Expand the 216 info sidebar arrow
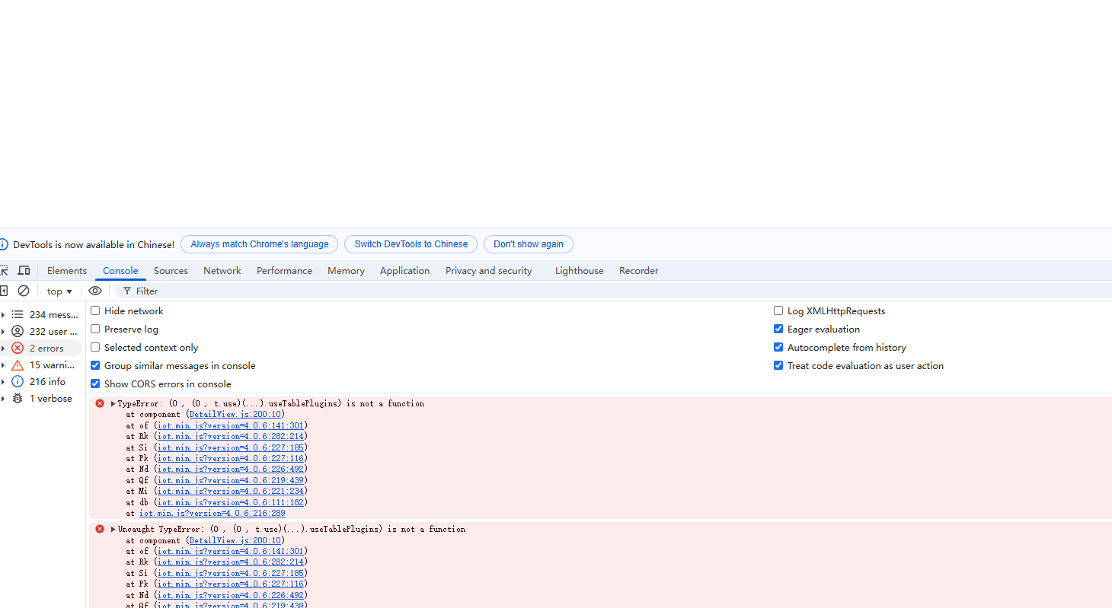Screen dimensions: 1112x608 click(x=3, y=381)
